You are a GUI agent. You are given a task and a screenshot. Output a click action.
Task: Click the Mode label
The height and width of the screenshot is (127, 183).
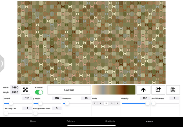94,98
